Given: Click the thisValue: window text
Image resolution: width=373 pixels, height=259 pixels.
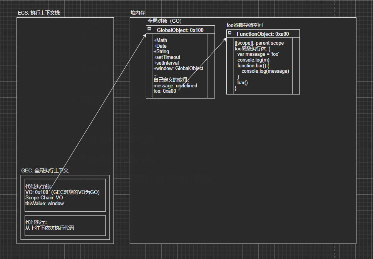Looking at the screenshot, I should point(45,203).
